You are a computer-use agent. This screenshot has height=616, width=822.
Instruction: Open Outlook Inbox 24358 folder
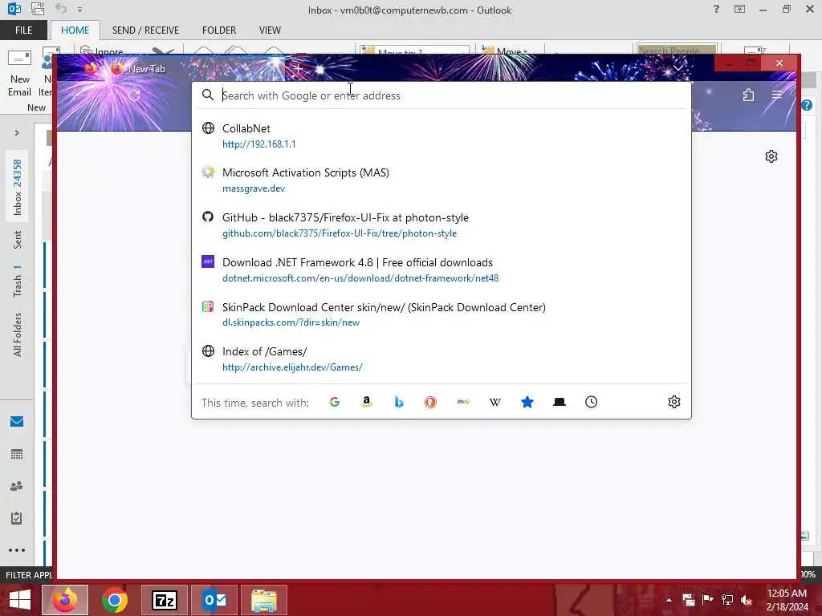(18, 187)
